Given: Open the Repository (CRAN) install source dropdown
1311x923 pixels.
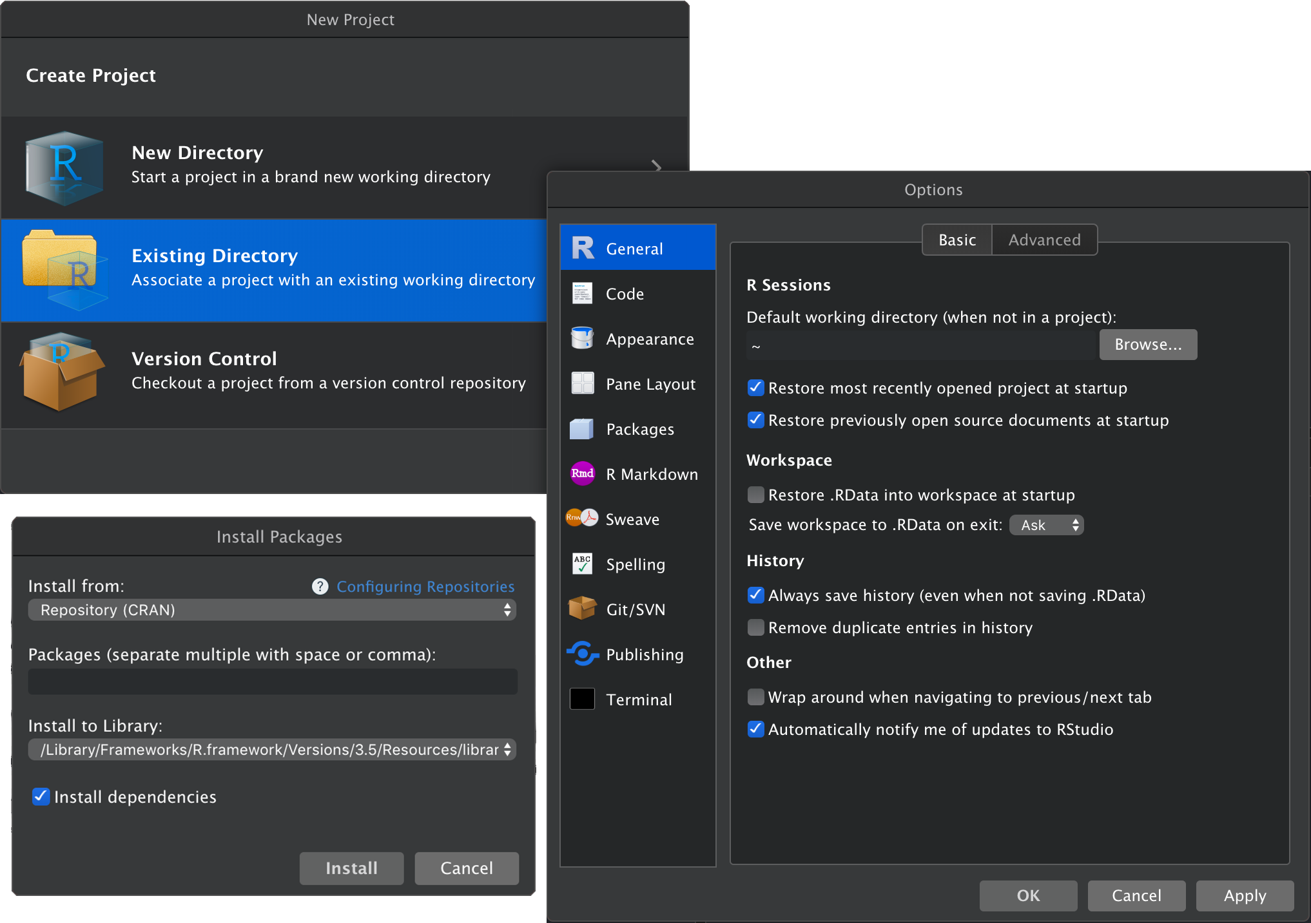Looking at the screenshot, I should coord(272,610).
